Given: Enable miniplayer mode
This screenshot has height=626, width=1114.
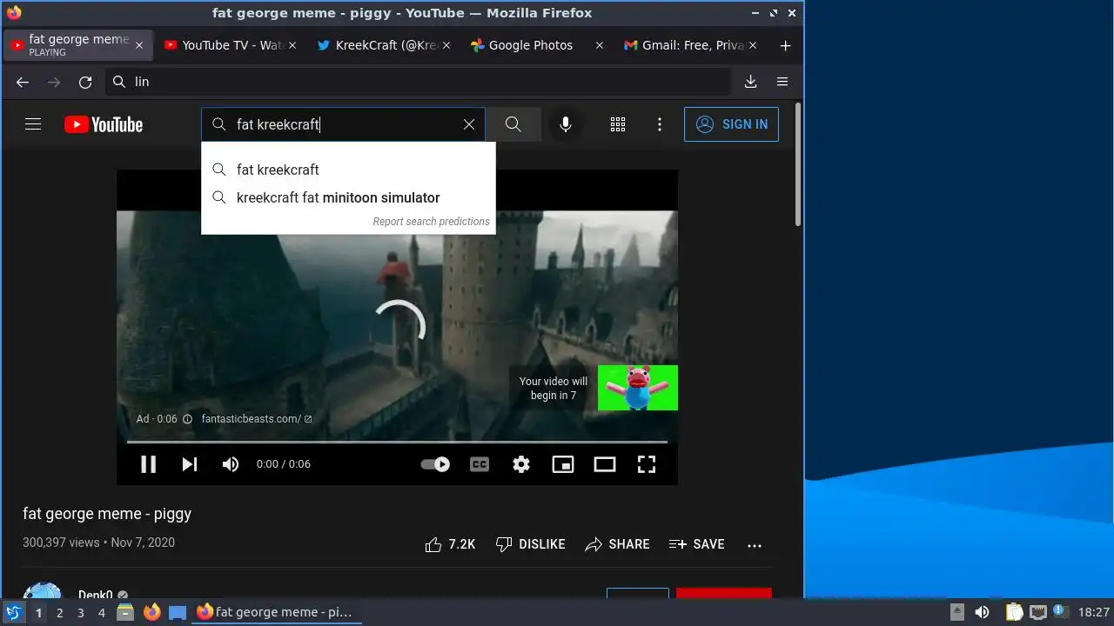Looking at the screenshot, I should point(563,464).
